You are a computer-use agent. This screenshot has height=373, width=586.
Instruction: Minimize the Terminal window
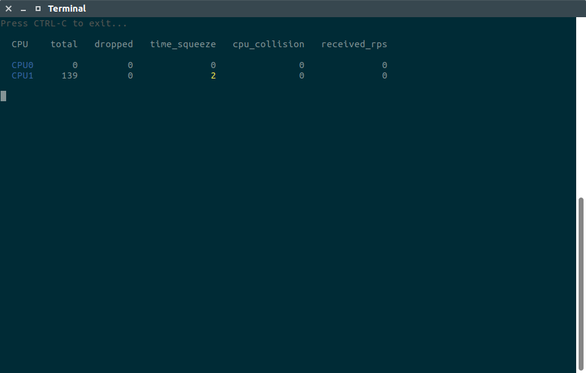pyautogui.click(x=23, y=9)
